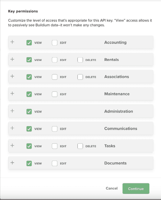Check the Edit box for Rentals
Viewport: 161px width, 200px height.
(x=54, y=60)
